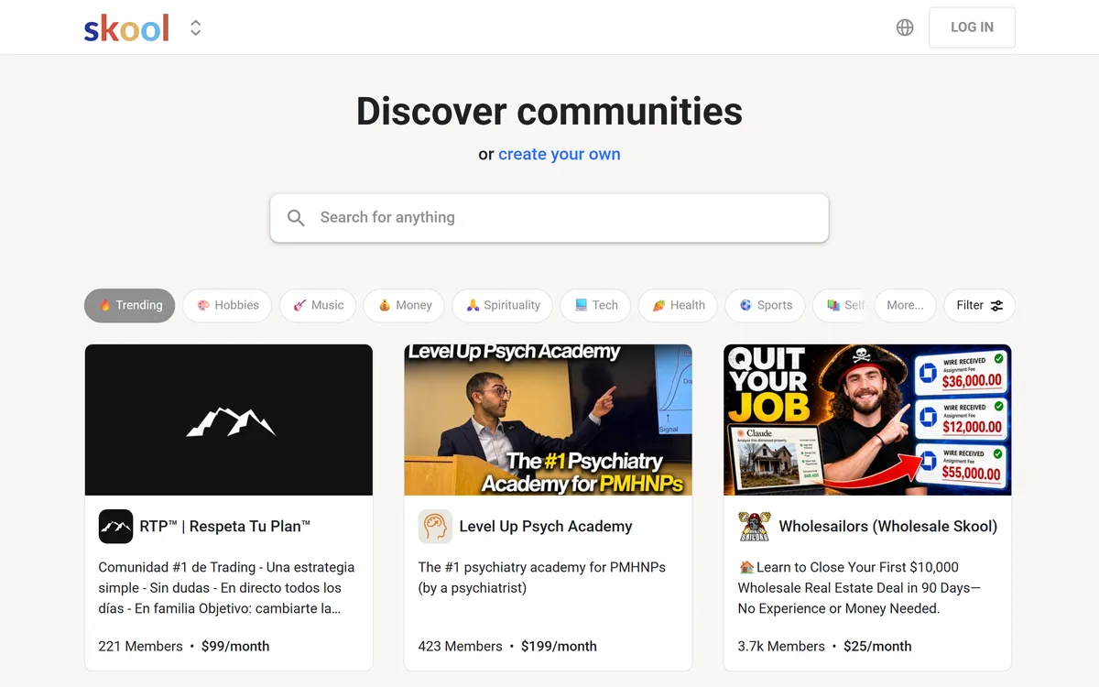Open the Wholesailors (Wholesale Skool) title
Screen dimensions: 1099x687
coord(888,527)
